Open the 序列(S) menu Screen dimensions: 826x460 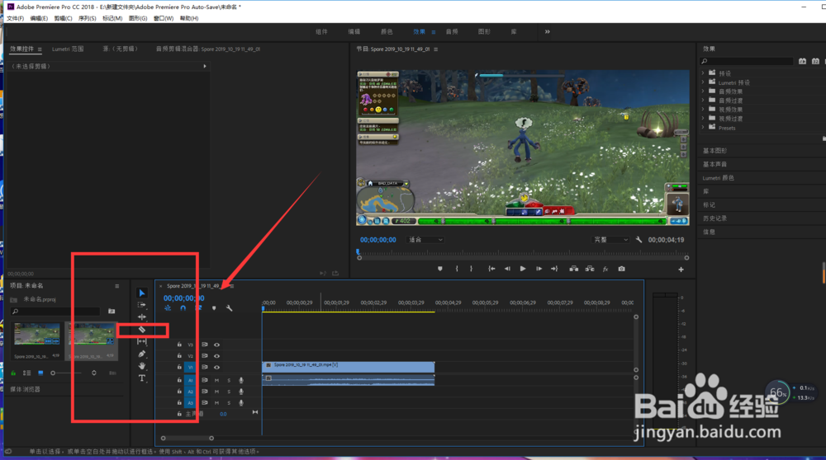pos(88,18)
